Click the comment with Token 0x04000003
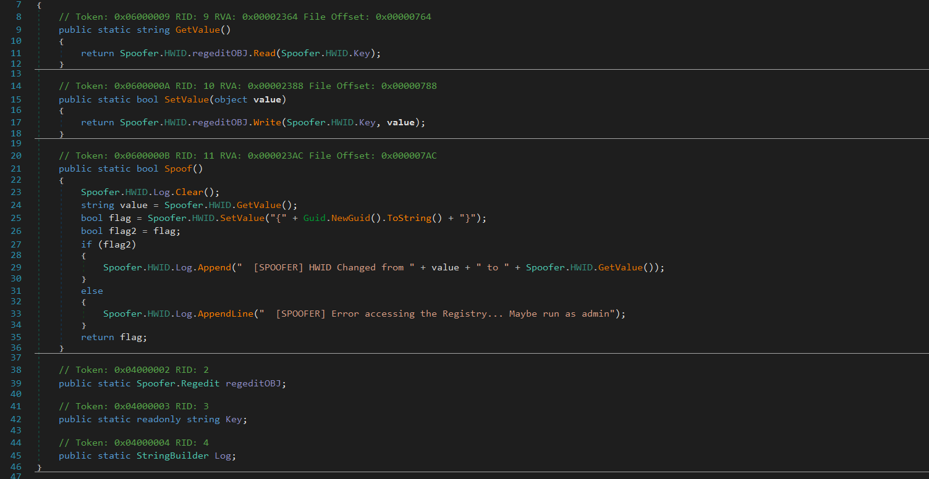Screen dimensions: 929x479 coord(134,406)
